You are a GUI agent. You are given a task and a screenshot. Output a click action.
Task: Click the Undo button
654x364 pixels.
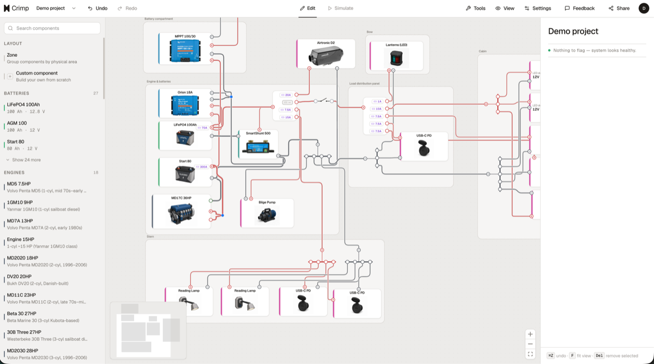(x=98, y=8)
